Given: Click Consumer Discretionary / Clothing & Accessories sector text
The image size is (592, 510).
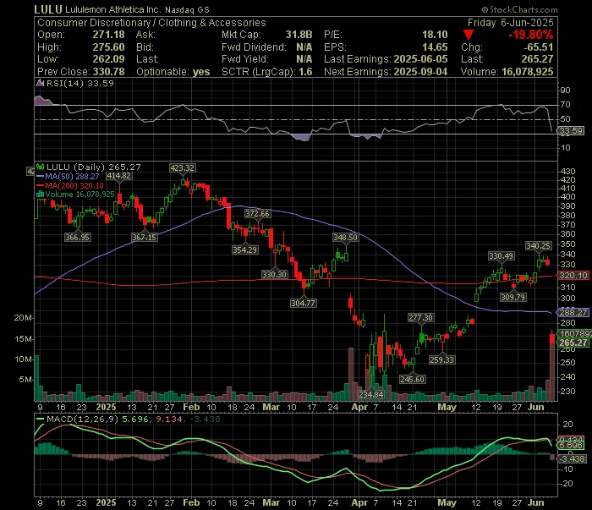Looking at the screenshot, I should pos(151,23).
